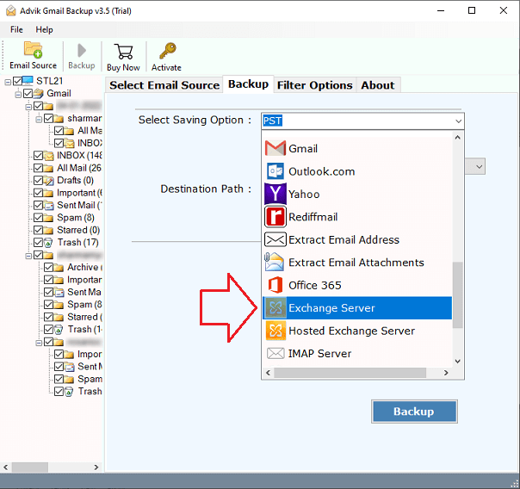Select the Extract Email Address envelope icon

click(275, 239)
